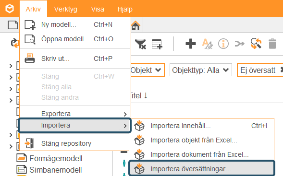The width and height of the screenshot is (283, 176).
Task: Click the Stäng repository door icon
Action: coord(29,143)
